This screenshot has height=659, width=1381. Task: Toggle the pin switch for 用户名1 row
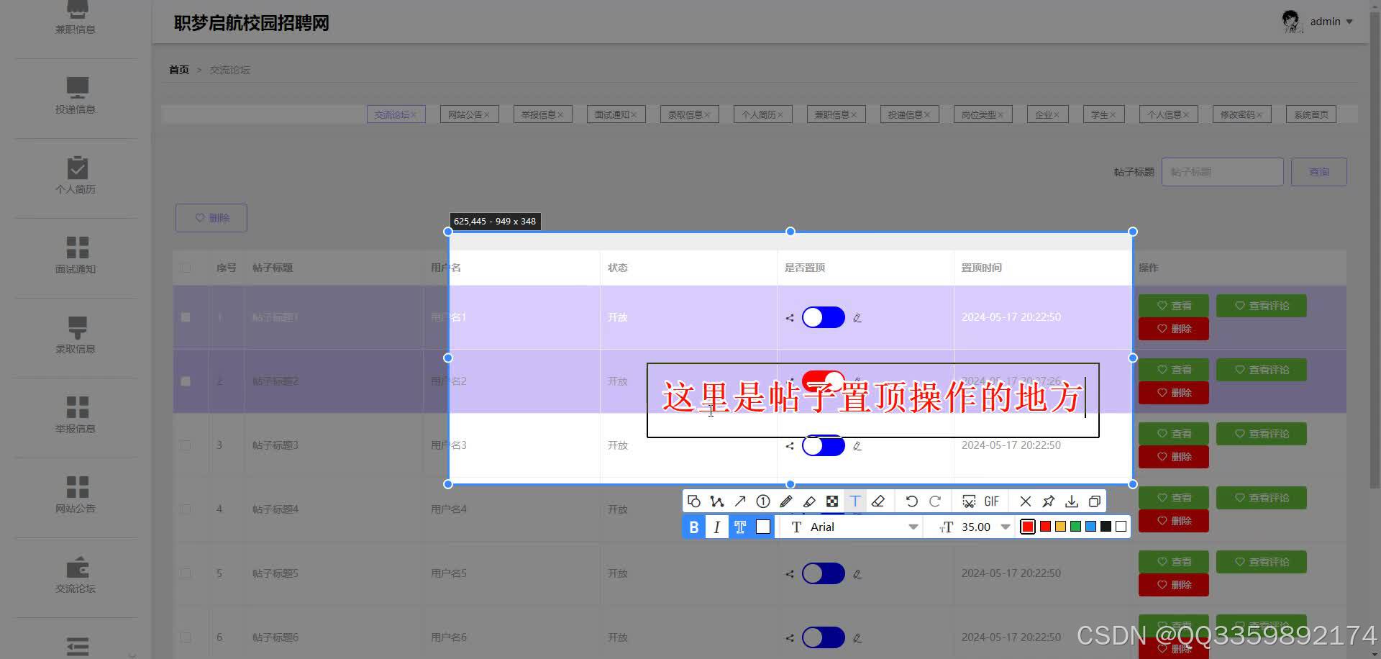pyautogui.click(x=824, y=317)
